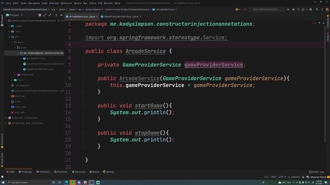330x185 pixels.
Task: Click the CRLF line separator status
Action: (x=273, y=177)
